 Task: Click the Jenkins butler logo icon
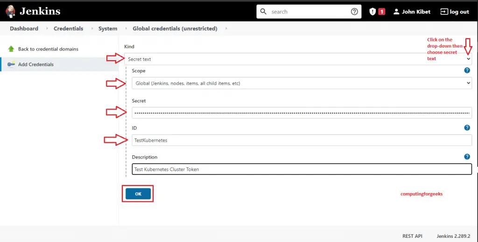click(x=10, y=12)
